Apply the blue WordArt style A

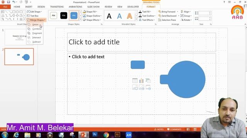point(119,16)
